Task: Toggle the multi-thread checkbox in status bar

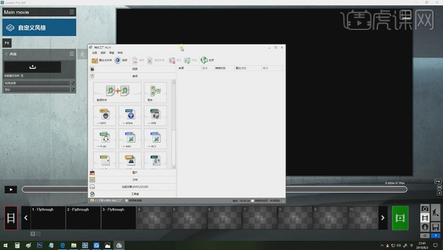Action: click(x=127, y=201)
